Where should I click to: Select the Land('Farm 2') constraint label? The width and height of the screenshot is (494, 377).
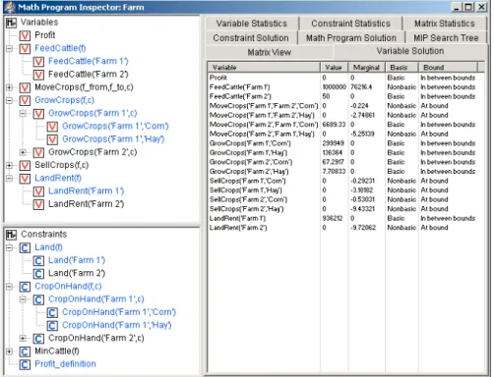77,274
